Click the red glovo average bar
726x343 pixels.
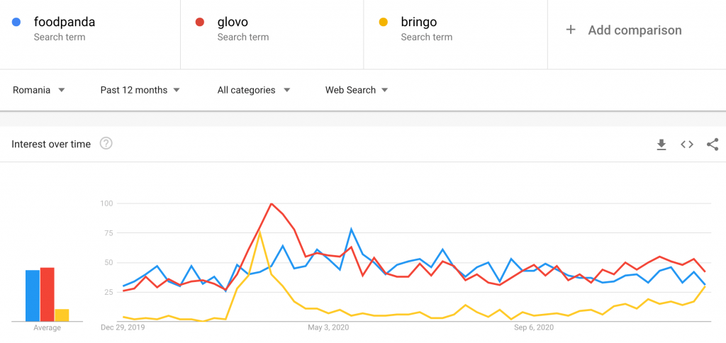[48, 294]
